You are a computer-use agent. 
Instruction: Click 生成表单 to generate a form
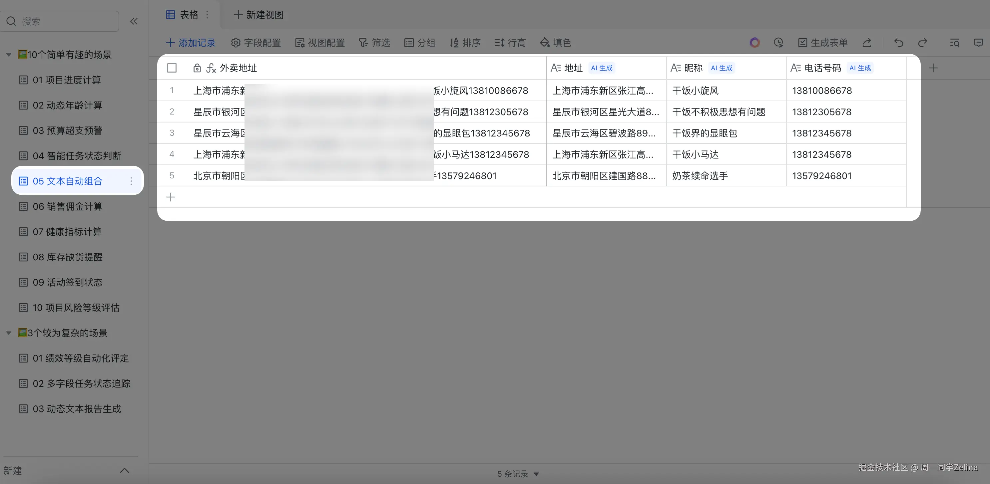823,43
